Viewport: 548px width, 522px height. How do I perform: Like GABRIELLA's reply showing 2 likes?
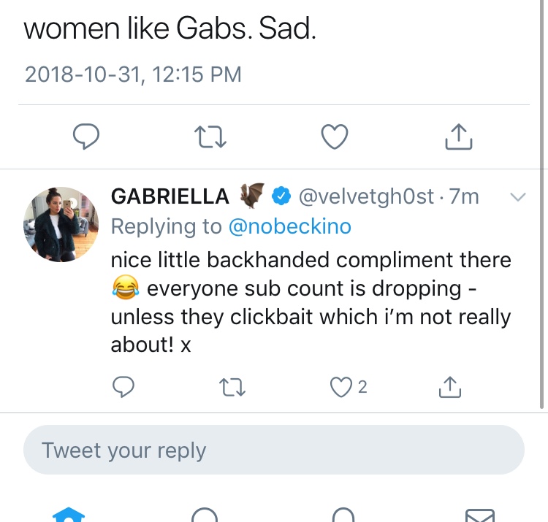tap(342, 387)
